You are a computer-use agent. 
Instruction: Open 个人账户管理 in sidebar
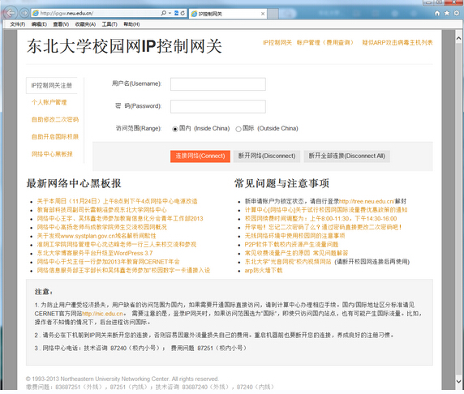[x=49, y=102]
